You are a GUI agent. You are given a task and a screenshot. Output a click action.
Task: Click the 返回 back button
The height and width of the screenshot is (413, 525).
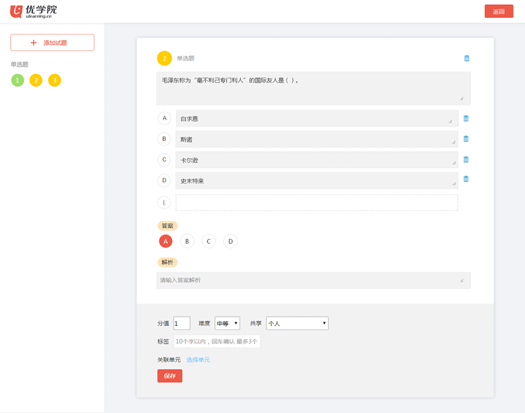pyautogui.click(x=499, y=11)
